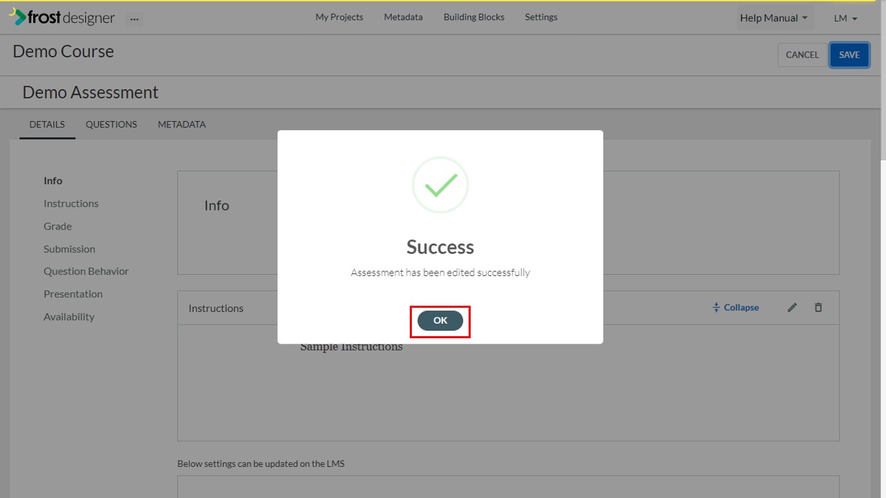The image size is (886, 498).
Task: Open Settings in top navigation
Action: [x=541, y=17]
